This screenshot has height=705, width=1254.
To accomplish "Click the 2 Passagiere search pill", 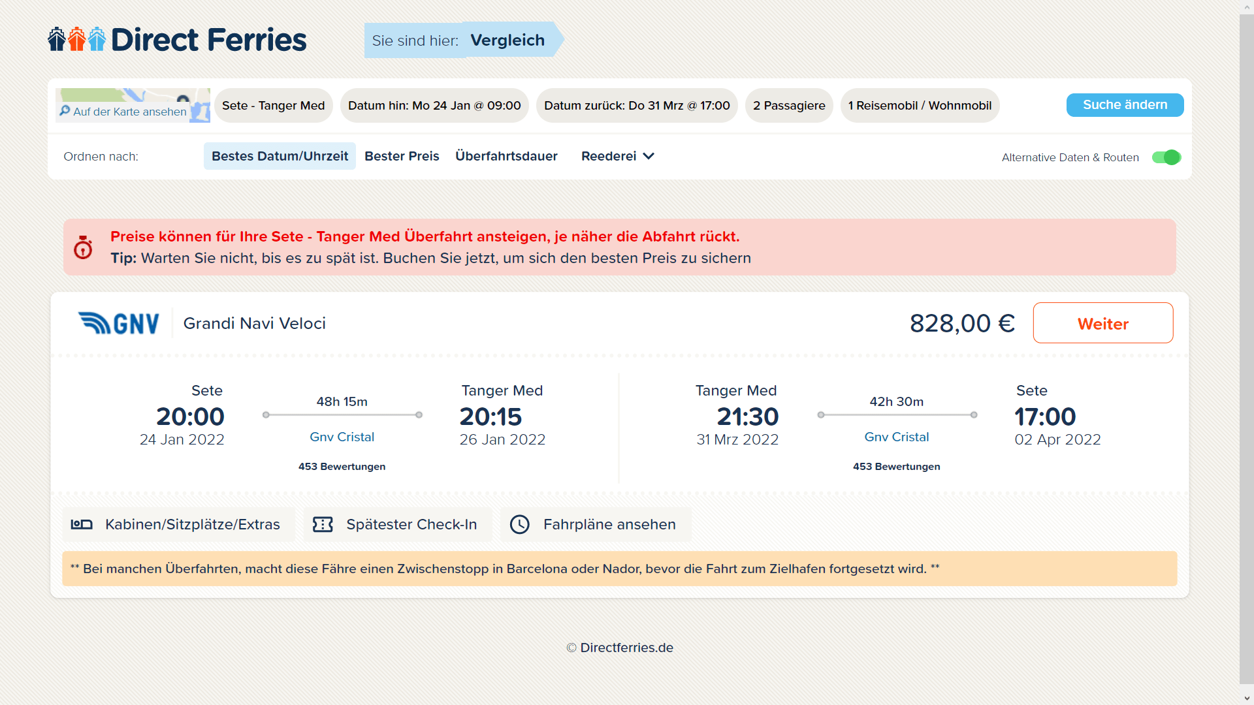I will pyautogui.click(x=789, y=106).
